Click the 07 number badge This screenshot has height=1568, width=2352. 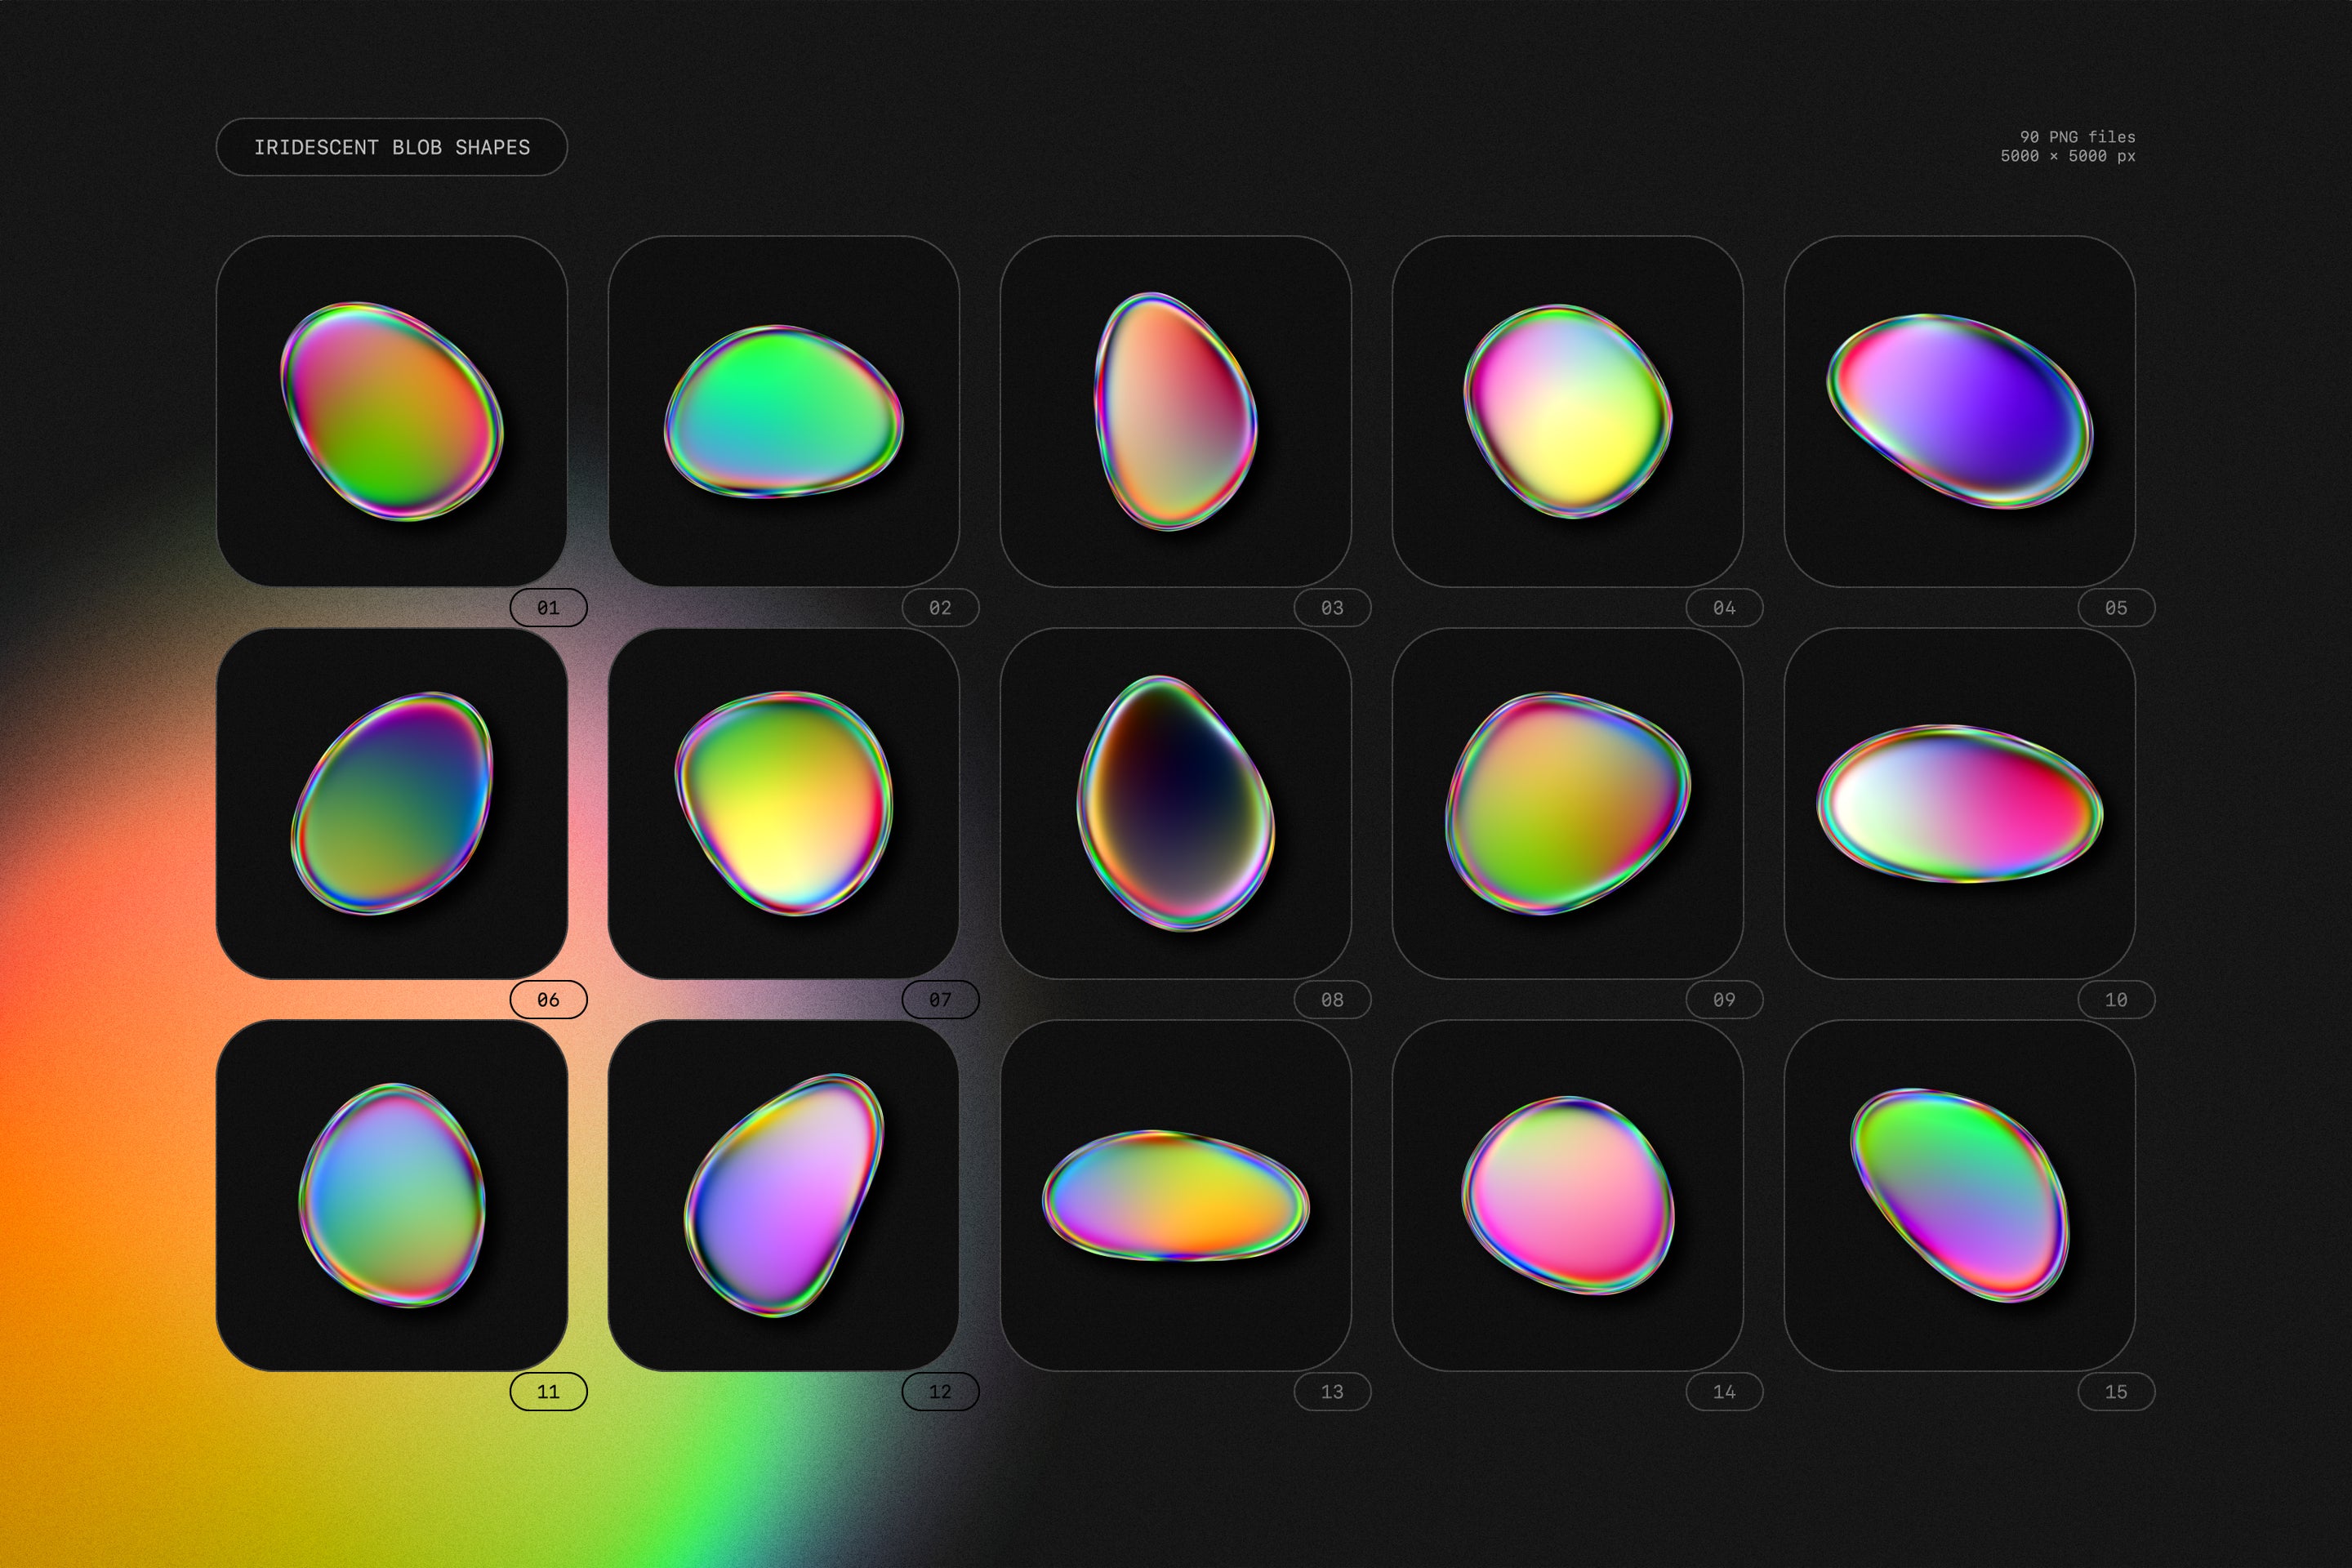tap(939, 999)
